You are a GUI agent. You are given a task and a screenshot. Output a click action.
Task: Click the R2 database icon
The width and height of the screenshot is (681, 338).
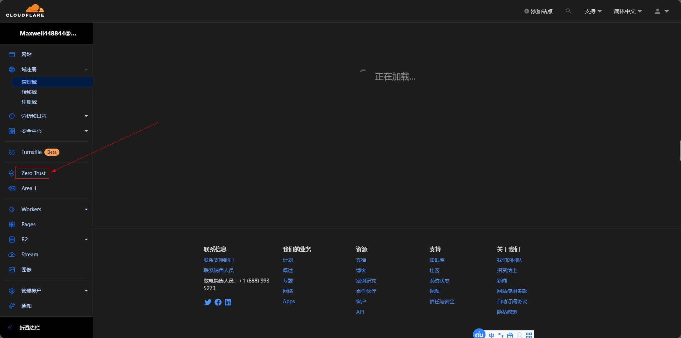click(12, 240)
